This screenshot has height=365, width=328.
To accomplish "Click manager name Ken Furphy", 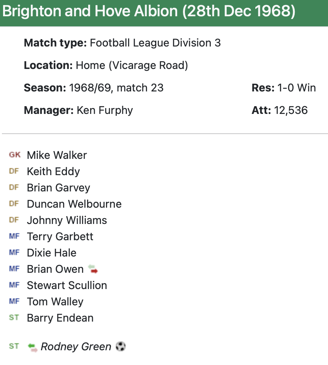I will (105, 110).
